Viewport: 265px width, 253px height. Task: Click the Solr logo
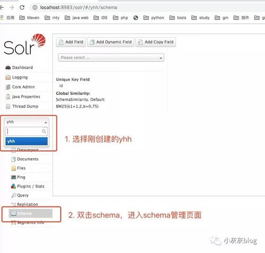tap(24, 44)
